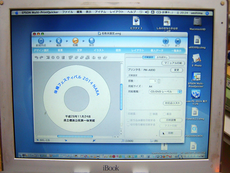Toggle 折り込み線を印刷する checkbox
230x173 pixels.
tap(128, 120)
